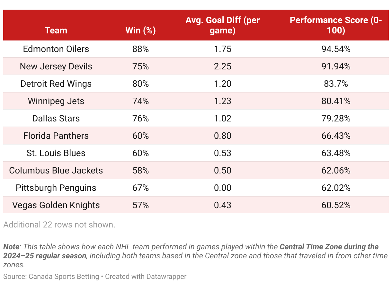Click the New Jersey Devils row name
The image size is (392, 284).
[56, 67]
